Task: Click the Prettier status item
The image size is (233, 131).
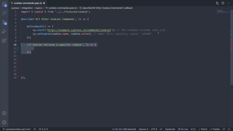Action: [x=215, y=129]
